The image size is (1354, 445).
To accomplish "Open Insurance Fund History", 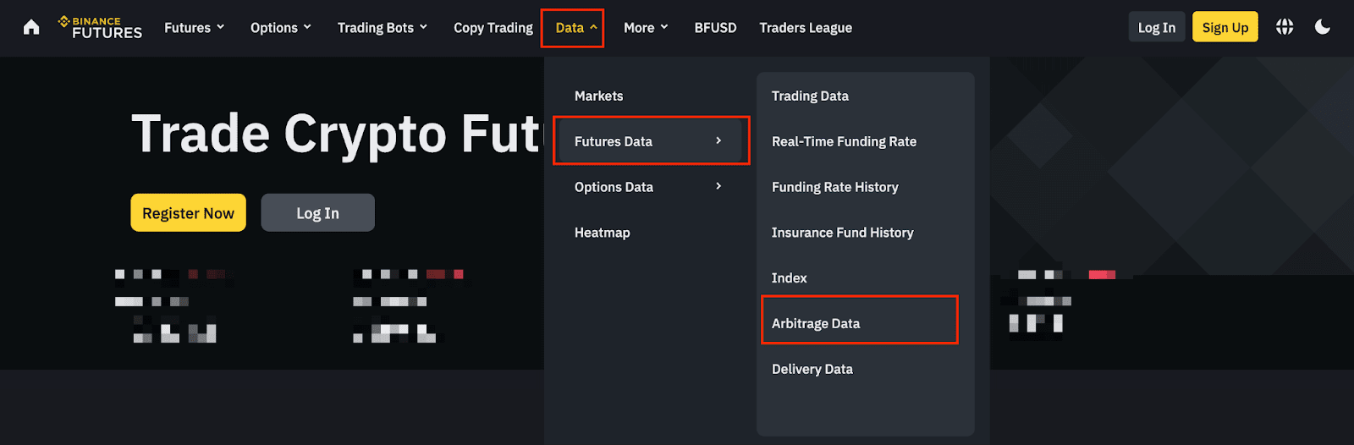I will pos(842,232).
